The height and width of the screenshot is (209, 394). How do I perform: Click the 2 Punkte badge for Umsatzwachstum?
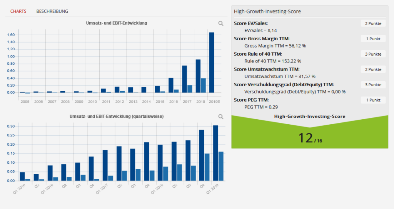(x=373, y=69)
